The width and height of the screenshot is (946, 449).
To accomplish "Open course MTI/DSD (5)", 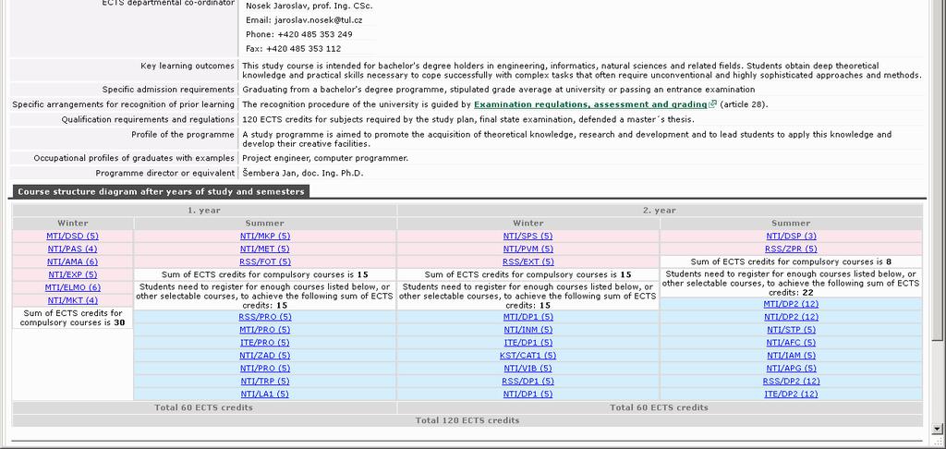I will click(72, 236).
